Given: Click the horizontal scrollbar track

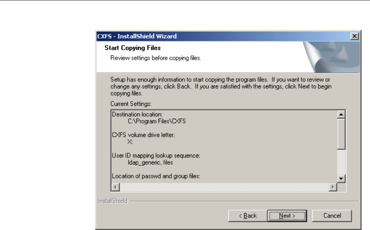Looking at the screenshot, I should [224, 187].
